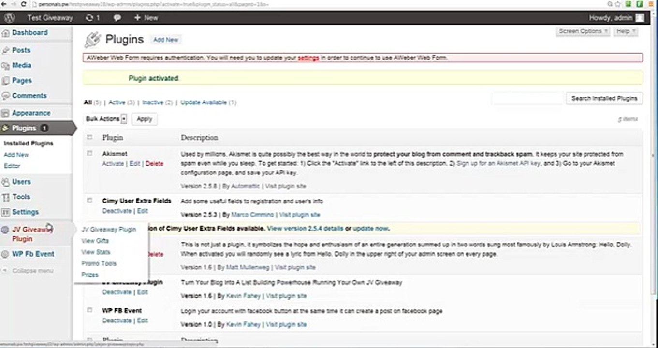Click the updates refresh icon

point(89,18)
